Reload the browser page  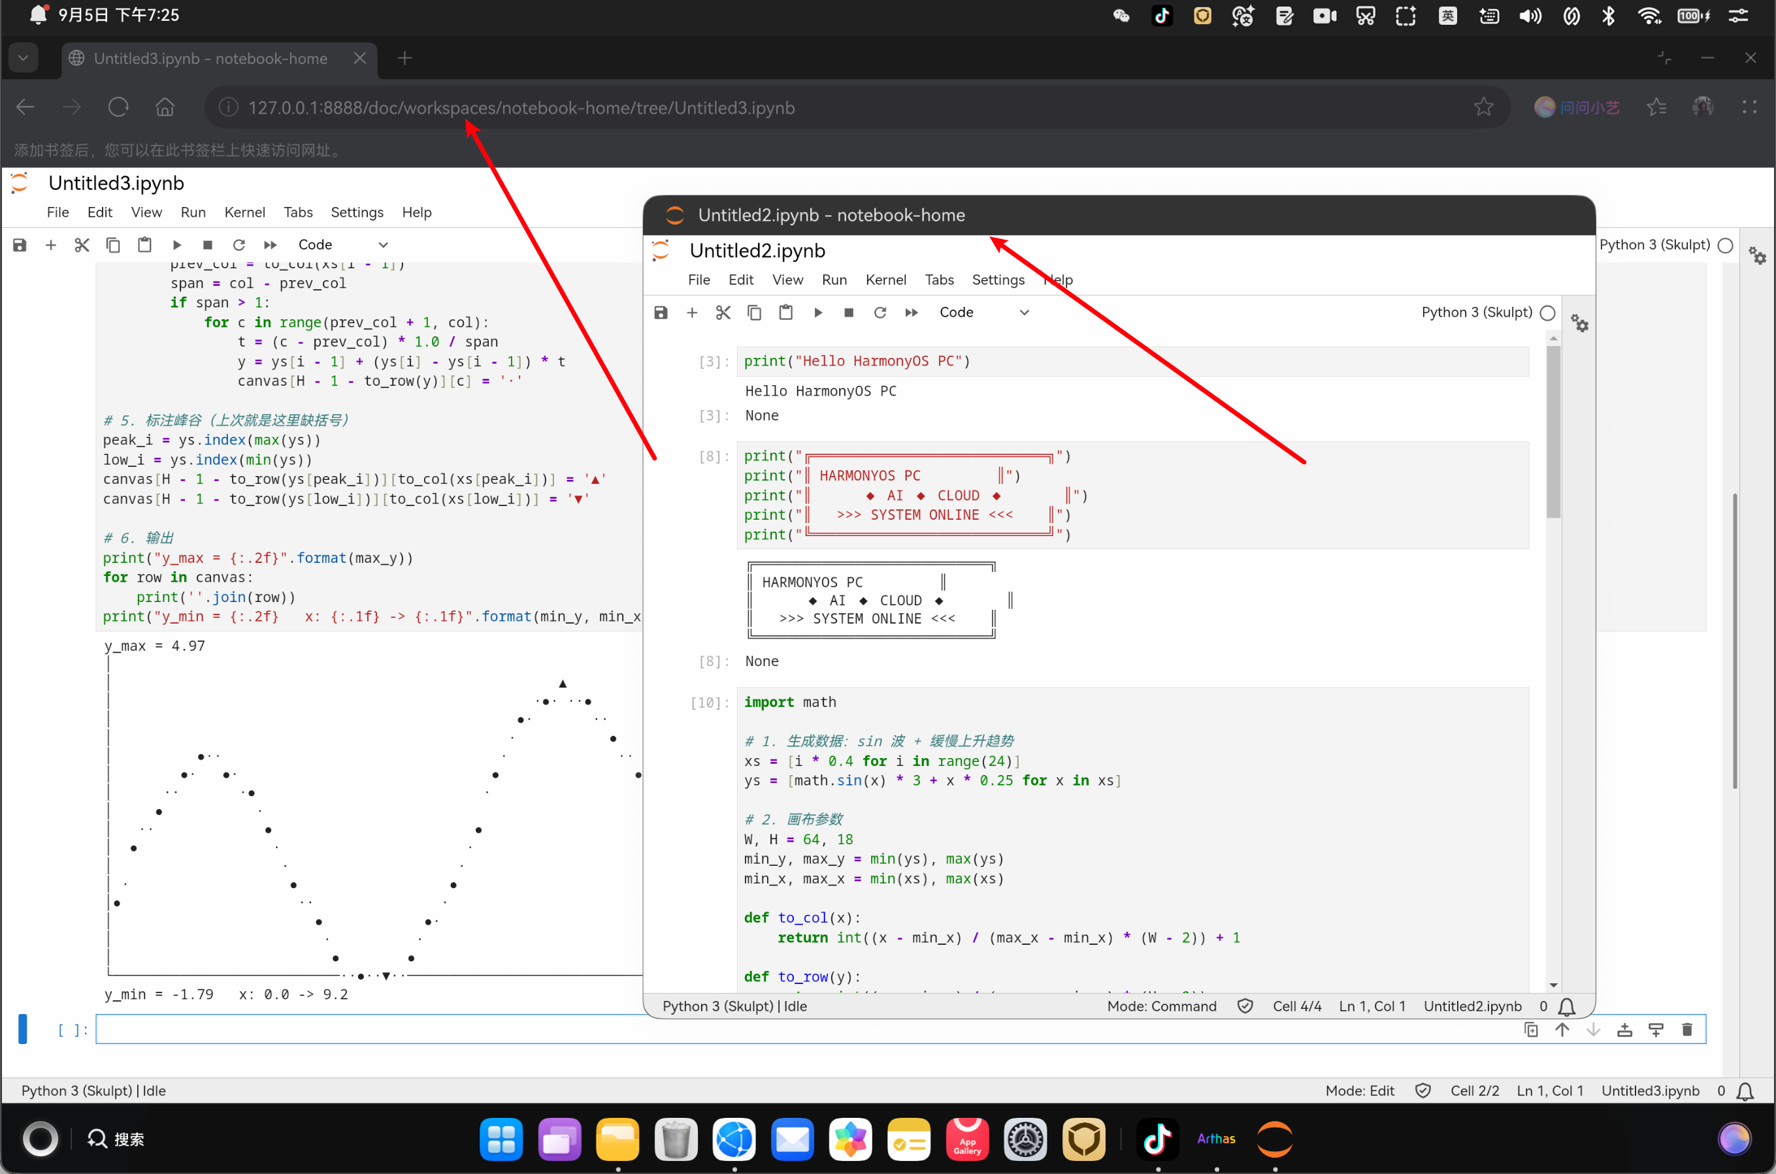(118, 108)
